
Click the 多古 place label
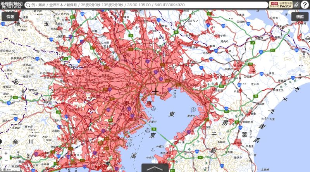pyautogui.click(x=272, y=73)
